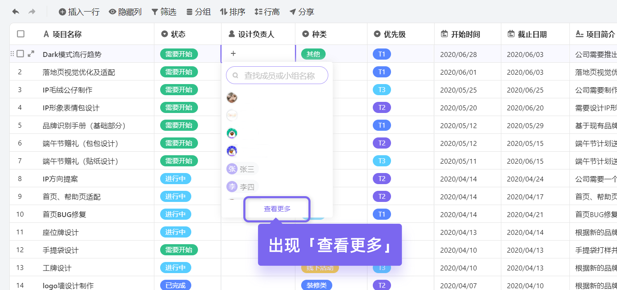The image size is (617, 290).
Task: Select the 项目名称 column header
Action: pyautogui.click(x=82, y=34)
